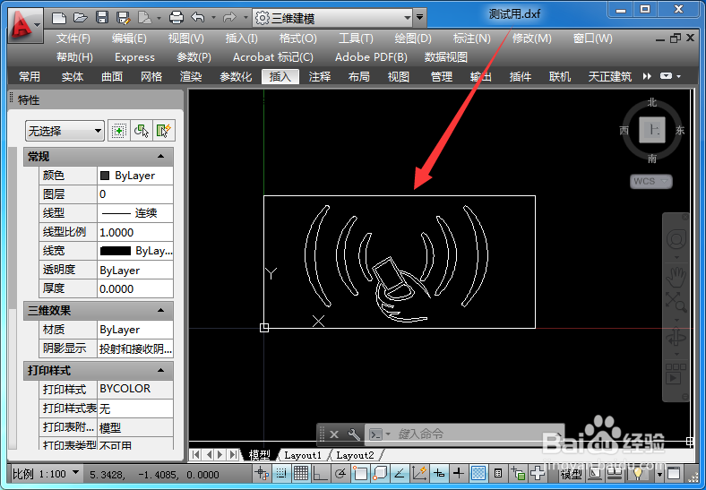
Task: Toggle 3D Object Snap in status bar
Action: (x=380, y=473)
